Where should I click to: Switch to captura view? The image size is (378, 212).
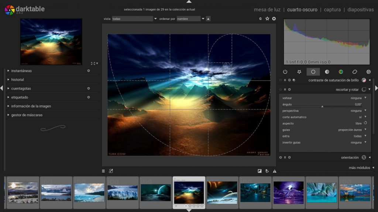click(x=332, y=10)
